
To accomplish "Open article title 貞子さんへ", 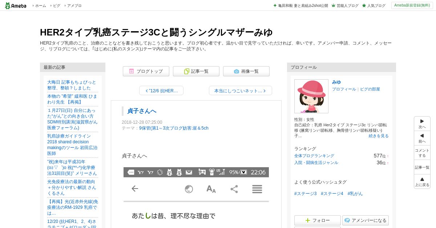I will coord(142,111).
